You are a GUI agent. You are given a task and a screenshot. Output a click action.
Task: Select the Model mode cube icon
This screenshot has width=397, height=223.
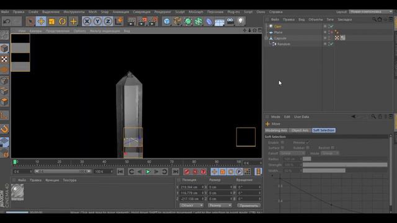[4, 48]
